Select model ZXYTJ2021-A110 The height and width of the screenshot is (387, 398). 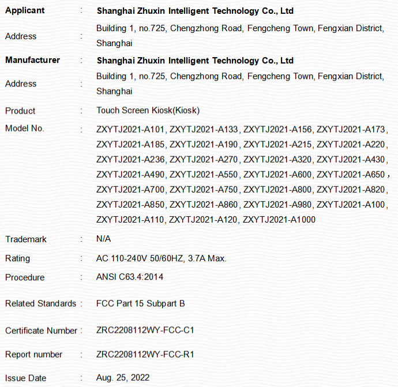(130, 220)
